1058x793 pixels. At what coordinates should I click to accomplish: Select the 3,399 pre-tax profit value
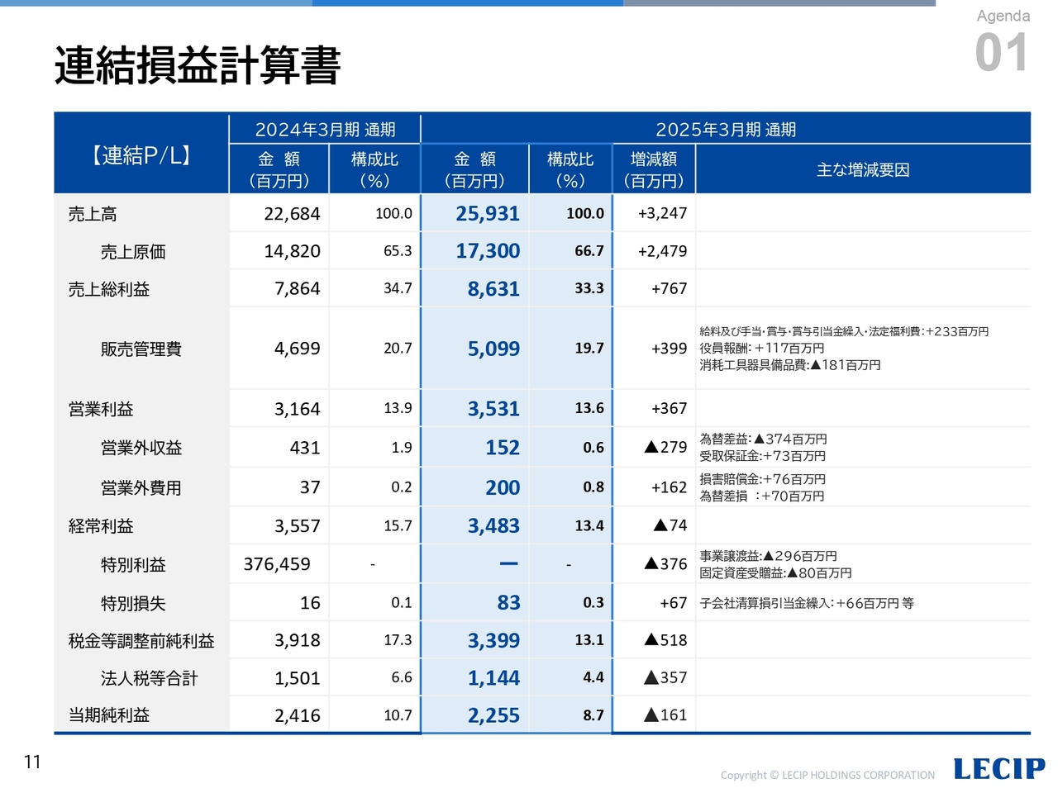(493, 641)
